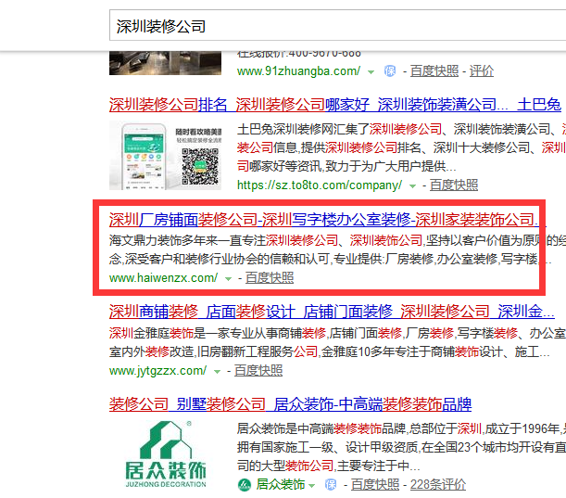The height and width of the screenshot is (498, 566).
Task: Open 百度快照 for 居众装饰 result
Action: 375,485
